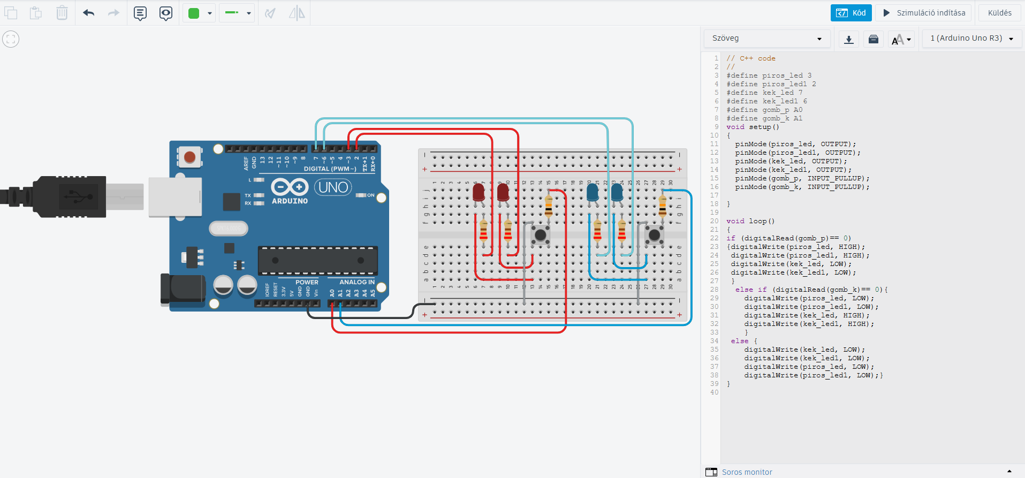Image resolution: width=1025 pixels, height=478 pixels.
Task: Open the libraries icon in code panel
Action: point(874,39)
